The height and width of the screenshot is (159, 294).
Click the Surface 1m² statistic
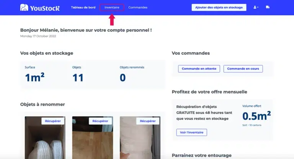pyautogui.click(x=35, y=77)
